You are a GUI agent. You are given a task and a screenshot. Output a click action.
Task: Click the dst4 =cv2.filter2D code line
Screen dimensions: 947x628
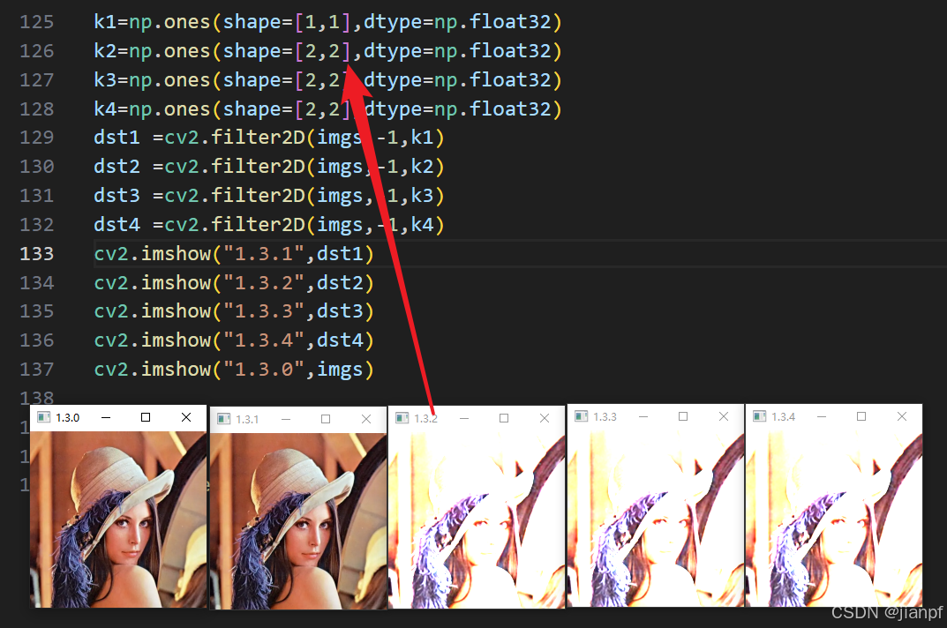269,225
